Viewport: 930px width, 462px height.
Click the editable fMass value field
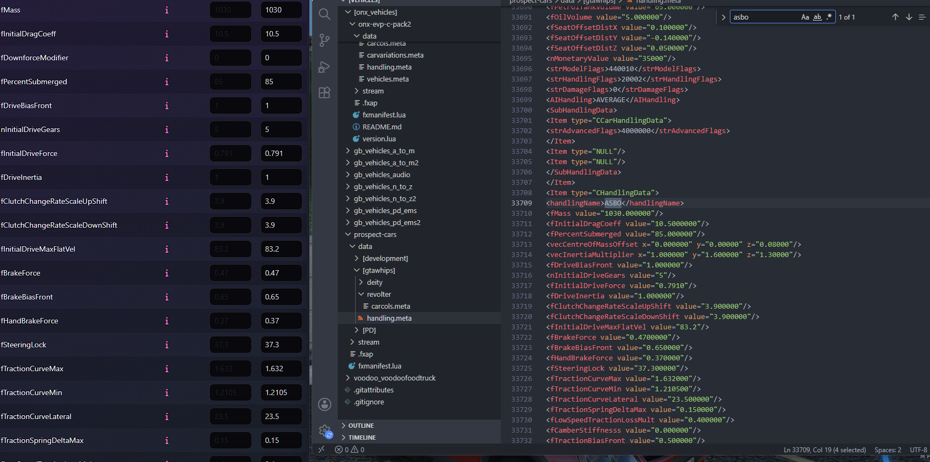click(x=281, y=10)
